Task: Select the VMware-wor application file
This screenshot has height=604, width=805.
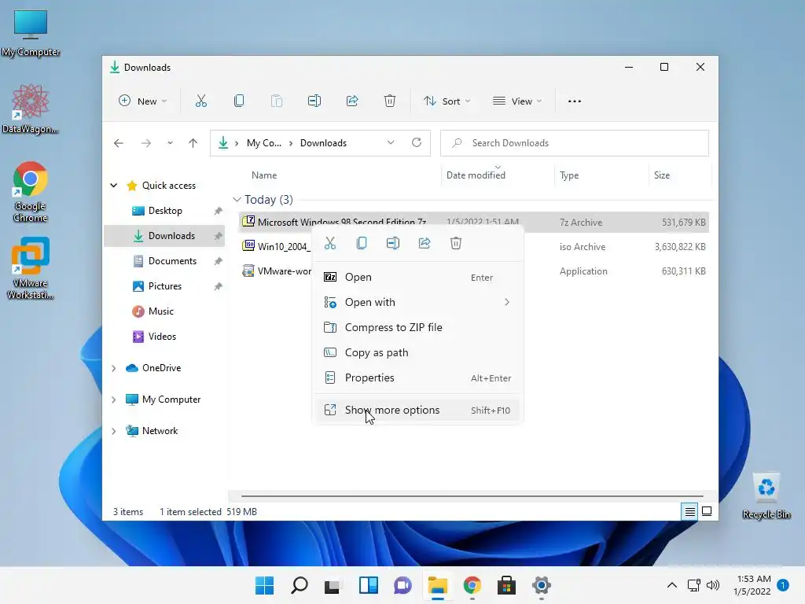Action: tap(276, 271)
